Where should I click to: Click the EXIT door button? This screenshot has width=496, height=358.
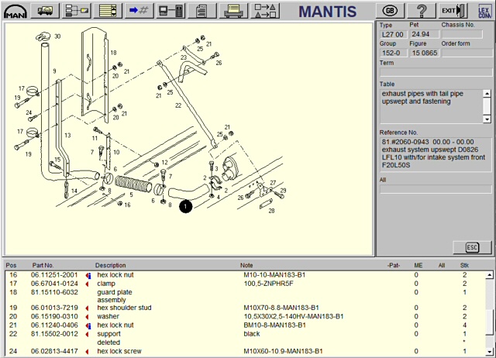pos(453,11)
